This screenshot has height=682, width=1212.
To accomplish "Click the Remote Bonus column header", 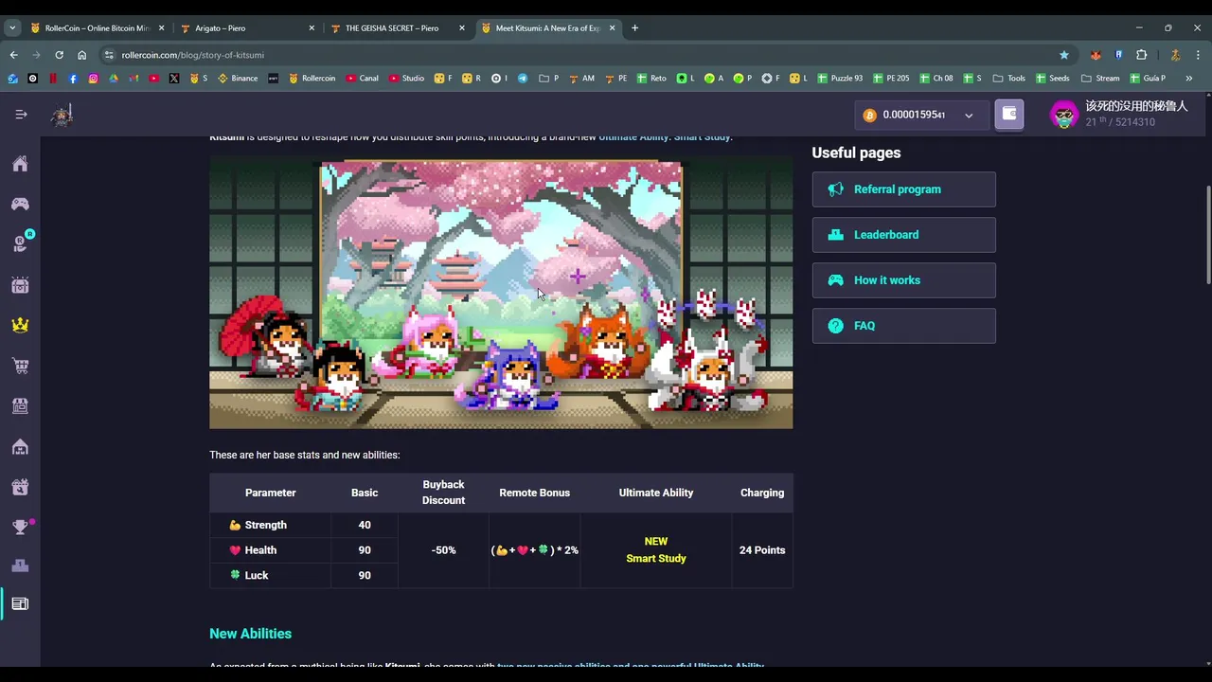I will click(x=534, y=493).
